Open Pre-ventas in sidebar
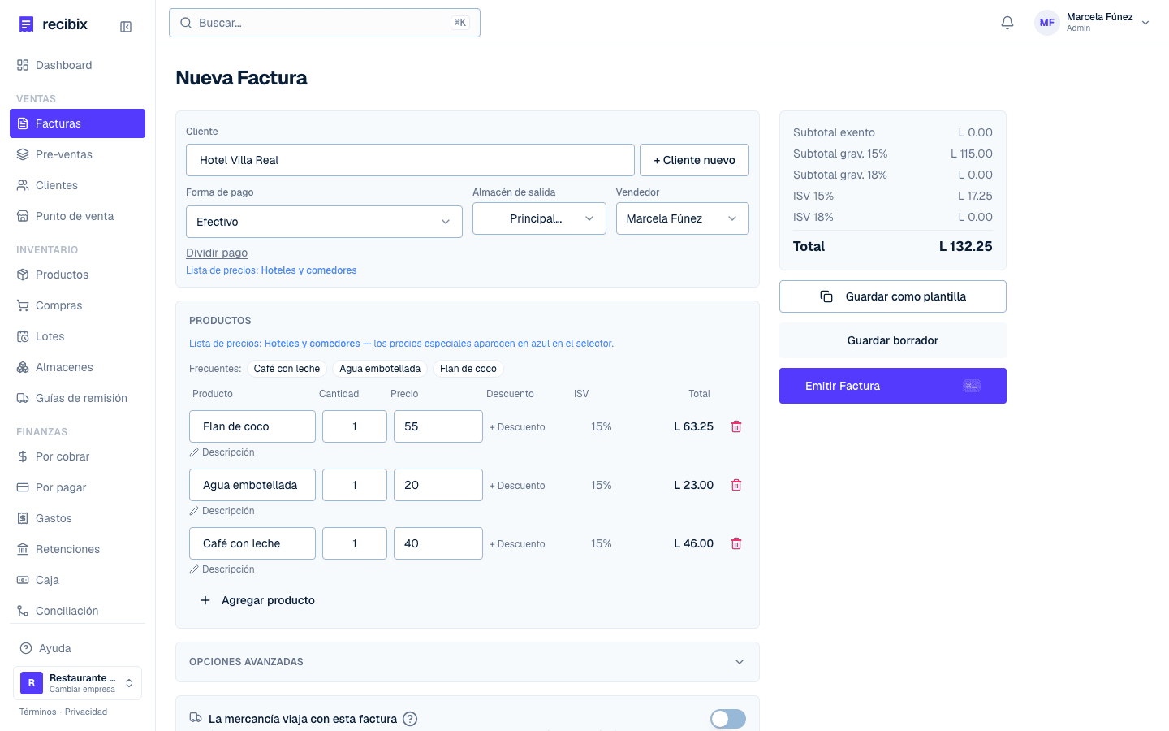The image size is (1169, 731). [x=77, y=154]
